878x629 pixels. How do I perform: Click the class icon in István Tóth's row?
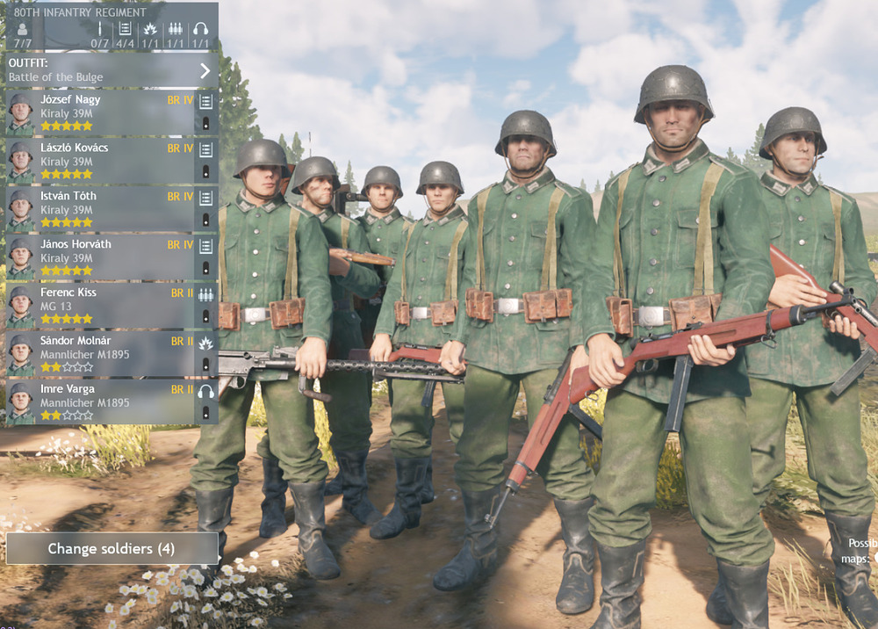(205, 198)
